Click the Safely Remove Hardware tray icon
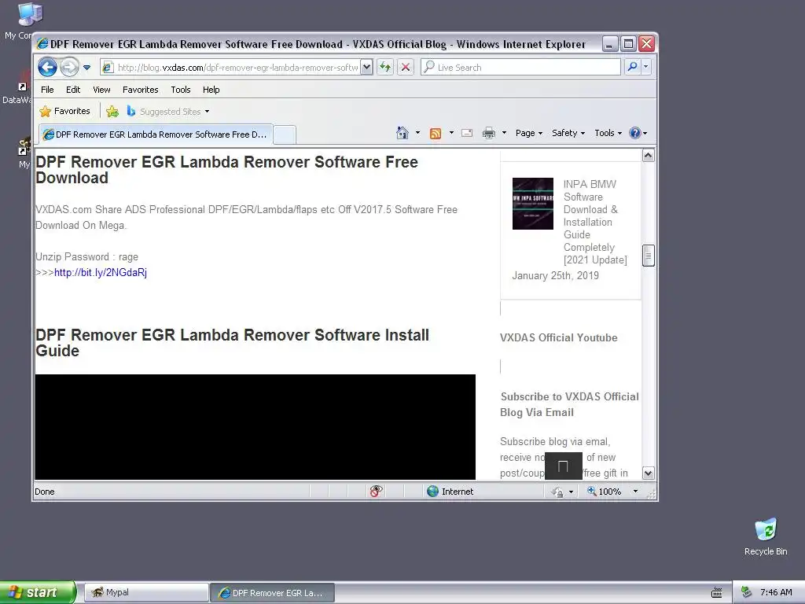Screen dimensions: 805x604 [747, 592]
